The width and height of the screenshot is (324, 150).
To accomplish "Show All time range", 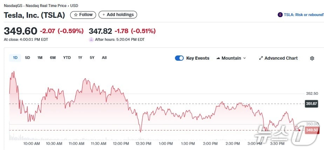I will 104,58.
